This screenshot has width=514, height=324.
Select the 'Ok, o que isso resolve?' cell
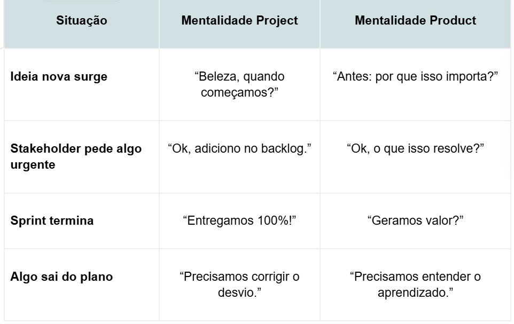[x=415, y=148]
